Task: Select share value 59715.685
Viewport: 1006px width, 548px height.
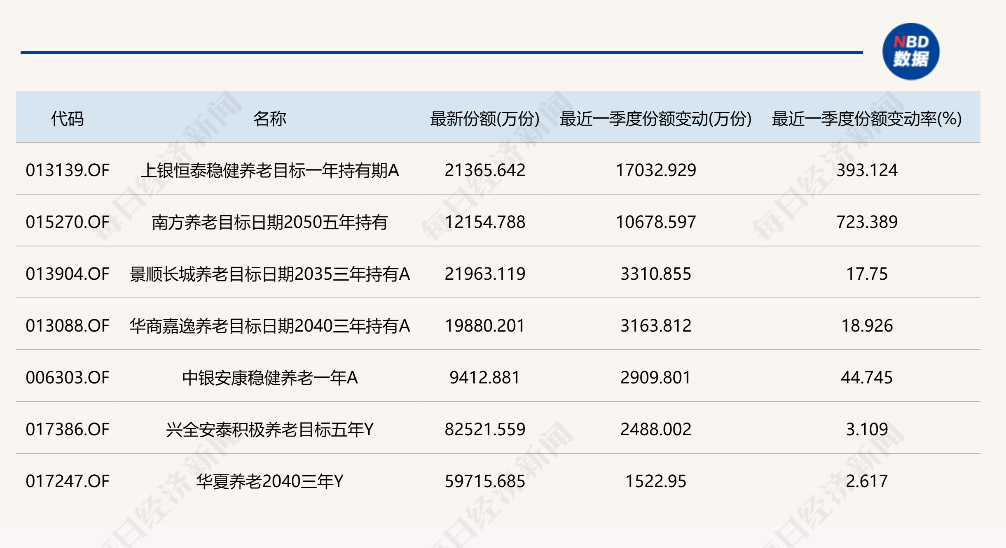Action: tap(485, 481)
